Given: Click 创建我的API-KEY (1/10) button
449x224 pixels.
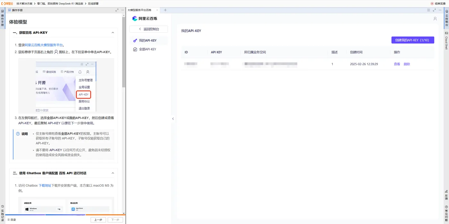Looking at the screenshot, I should [412, 40].
